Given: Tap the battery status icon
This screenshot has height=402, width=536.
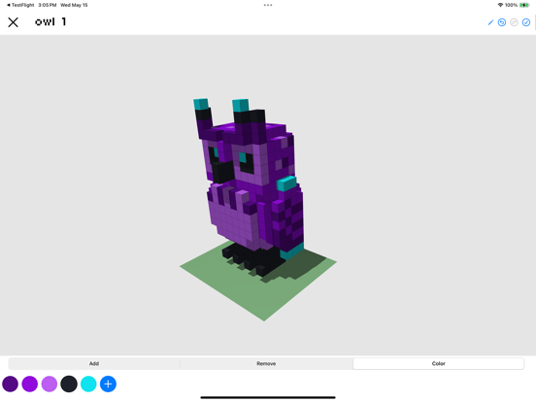Looking at the screenshot, I should (524, 5).
